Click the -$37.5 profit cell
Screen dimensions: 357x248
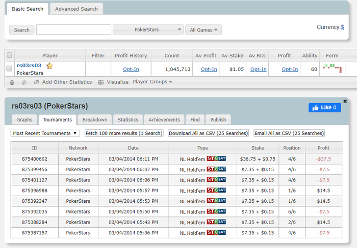pyautogui.click(x=323, y=159)
